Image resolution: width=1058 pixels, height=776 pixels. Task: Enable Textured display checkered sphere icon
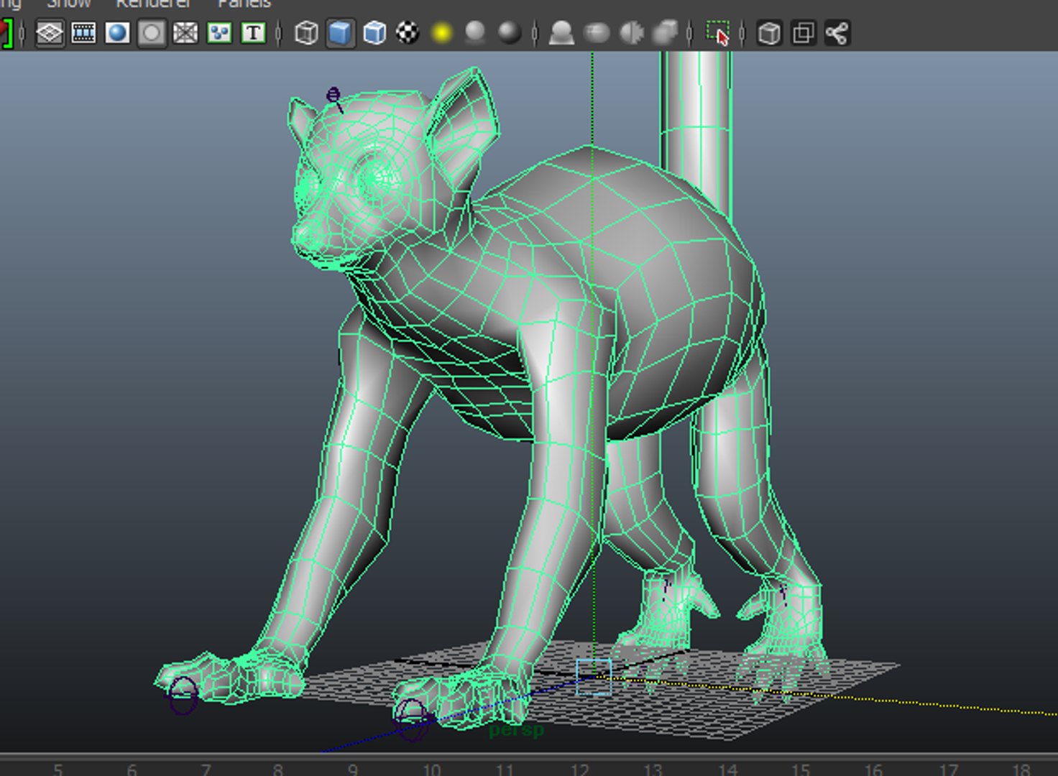tap(408, 33)
